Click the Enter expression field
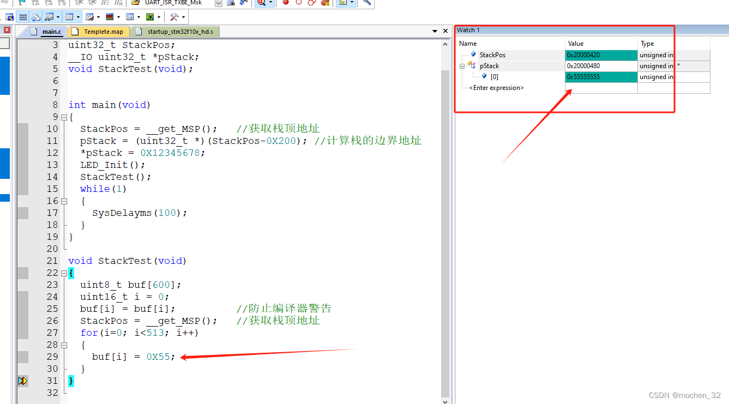729x404 pixels. (496, 88)
